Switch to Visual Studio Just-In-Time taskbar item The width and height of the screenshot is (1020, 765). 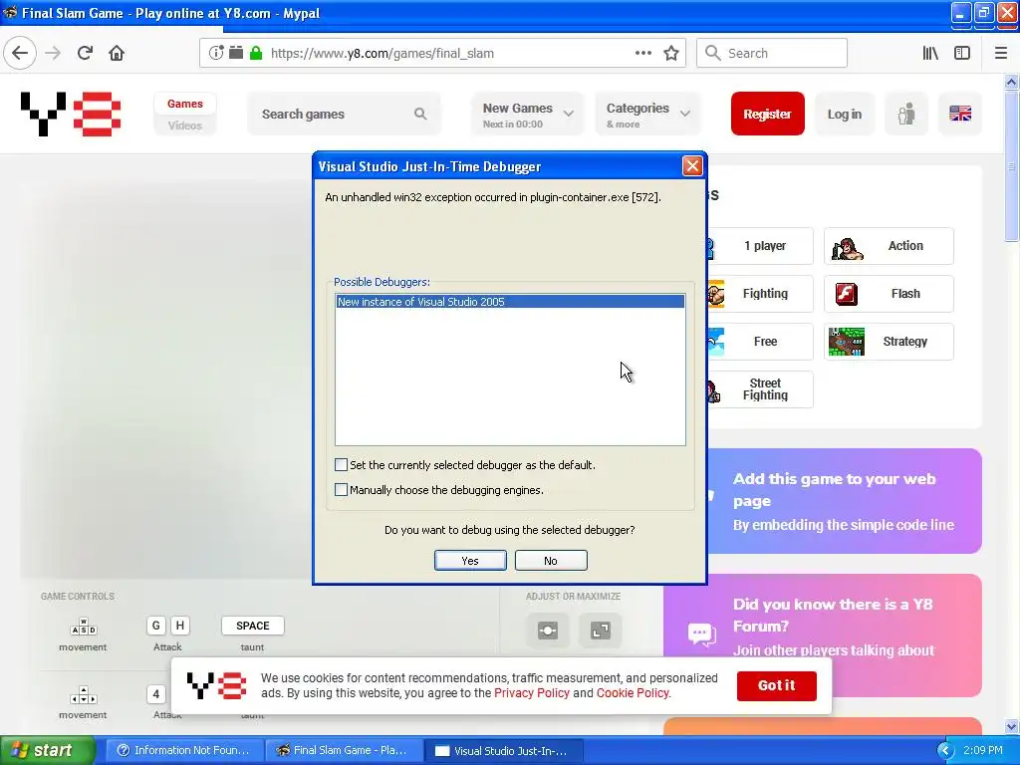pyautogui.click(x=504, y=751)
